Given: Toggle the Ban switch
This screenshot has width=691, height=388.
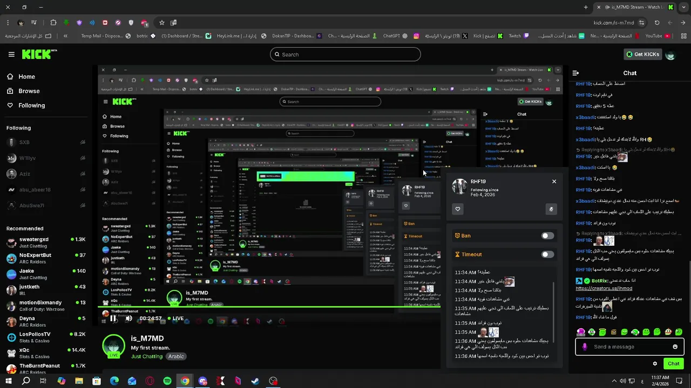Looking at the screenshot, I should [547, 235].
